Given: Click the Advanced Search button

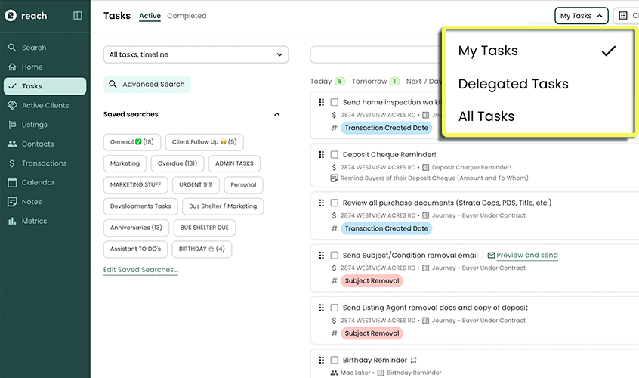Looking at the screenshot, I should click(147, 85).
